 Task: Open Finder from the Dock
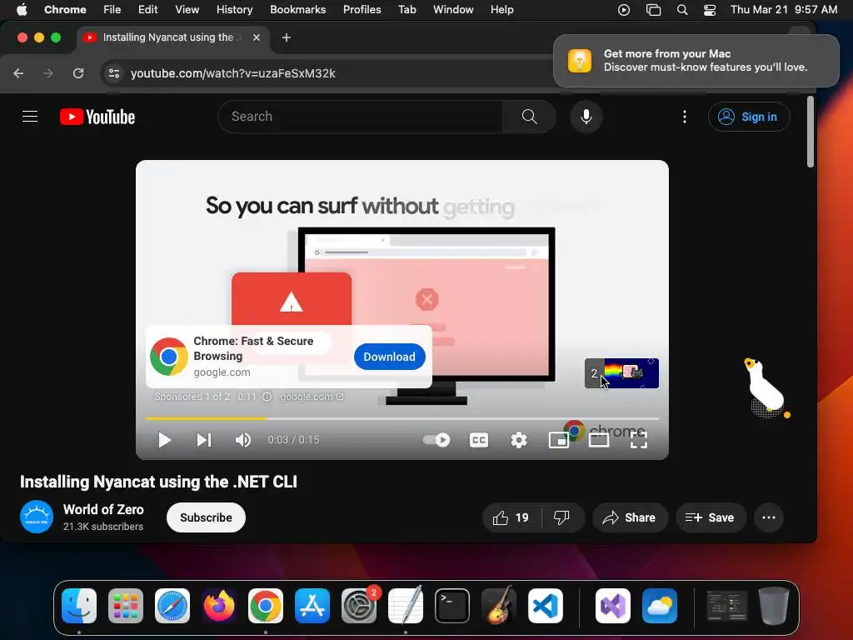pos(79,606)
